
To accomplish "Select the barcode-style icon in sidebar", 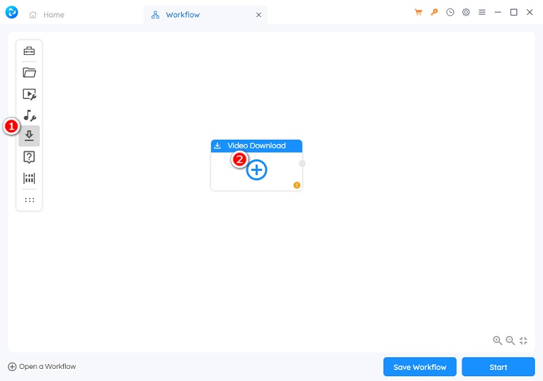I will (29, 178).
